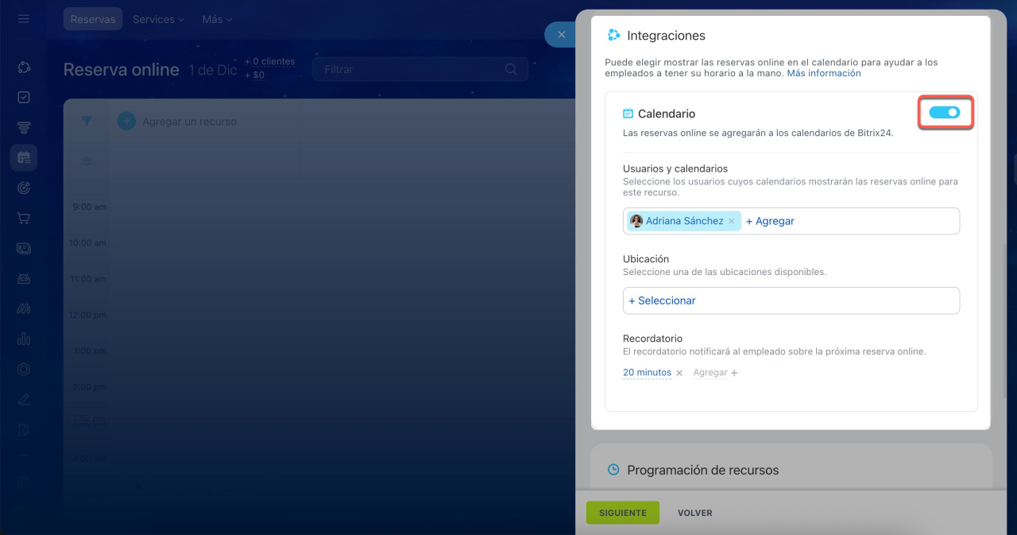Open the hamburger menu in sidebar
Image resolution: width=1017 pixels, height=535 pixels.
24,19
